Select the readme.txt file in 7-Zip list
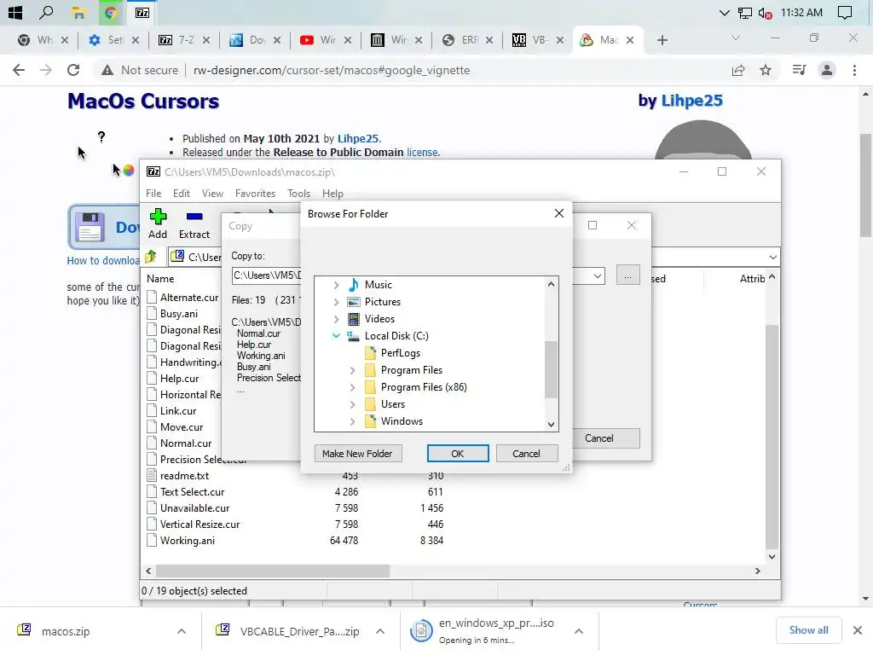 point(184,476)
